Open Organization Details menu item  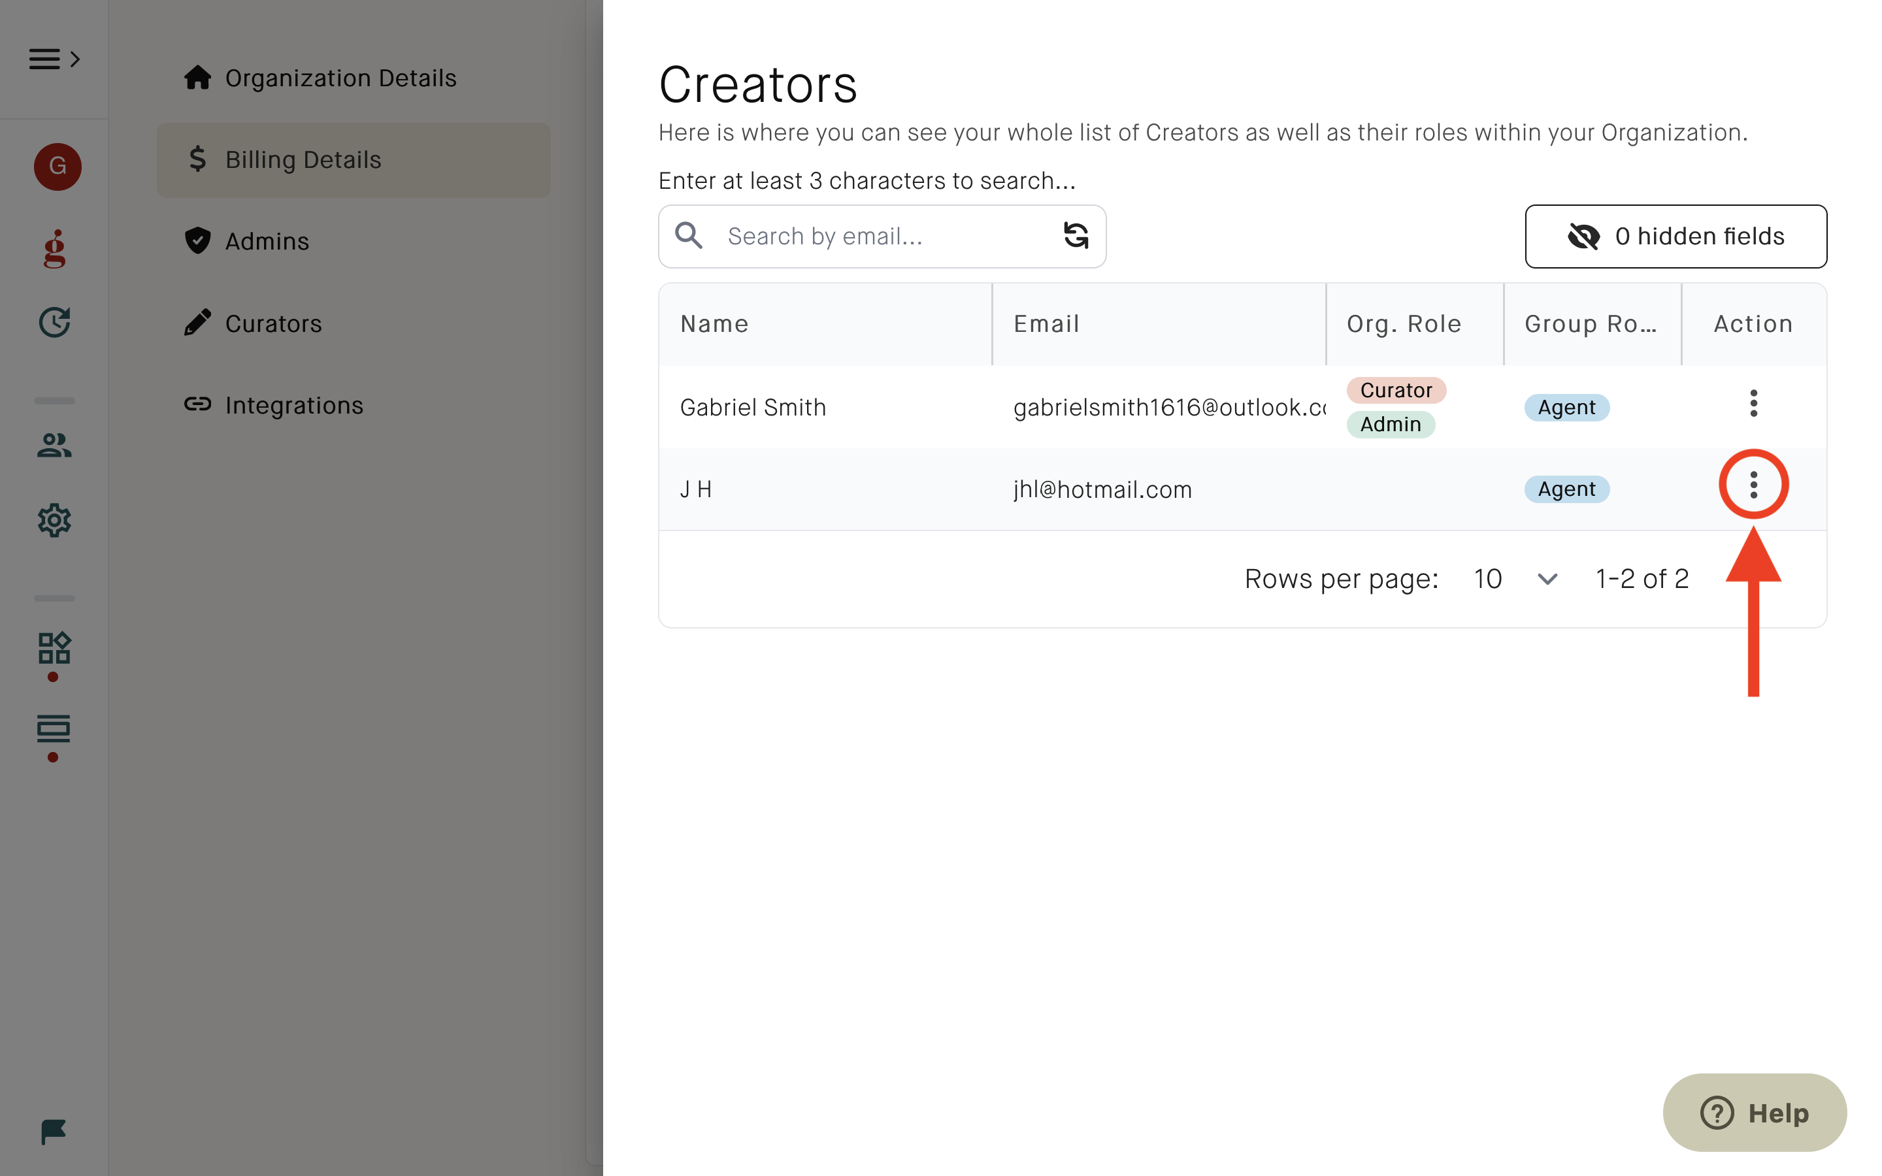(x=354, y=78)
